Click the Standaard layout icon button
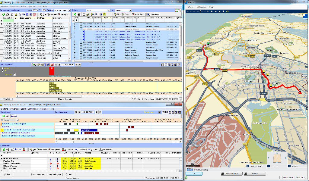The image size is (309, 181). click(x=148, y=14)
